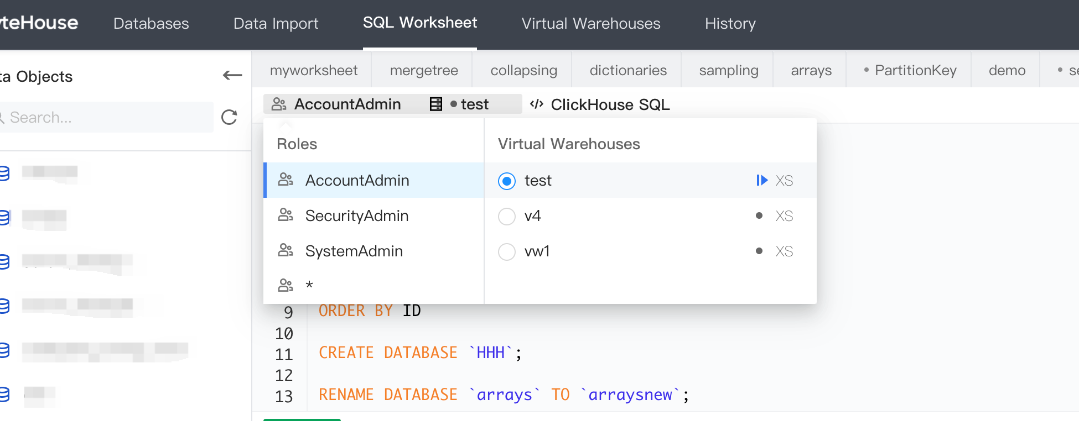Screen dimensions: 1079x421
Task: Click the user-group icon beside SecurityAdmin
Action: click(286, 215)
